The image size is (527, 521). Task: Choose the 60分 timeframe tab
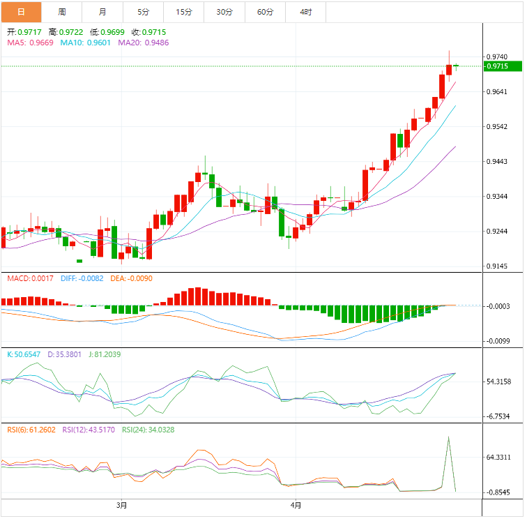265,12
